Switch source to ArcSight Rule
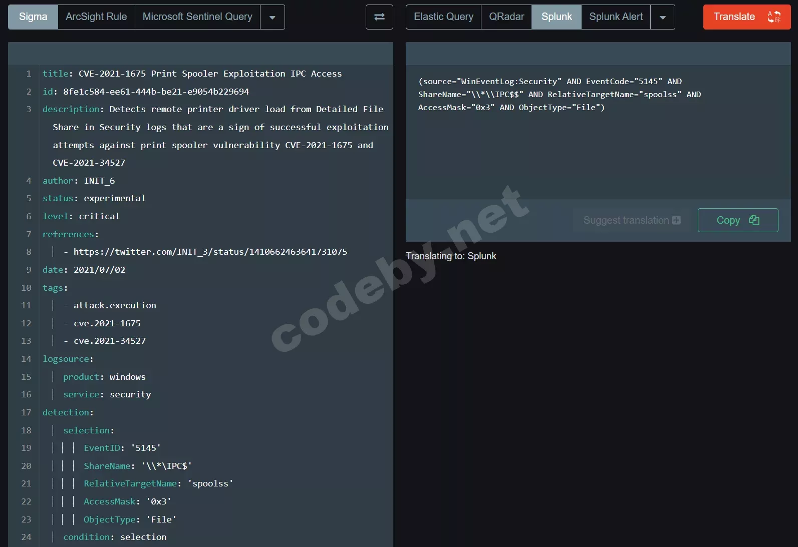The image size is (798, 547). click(x=96, y=17)
